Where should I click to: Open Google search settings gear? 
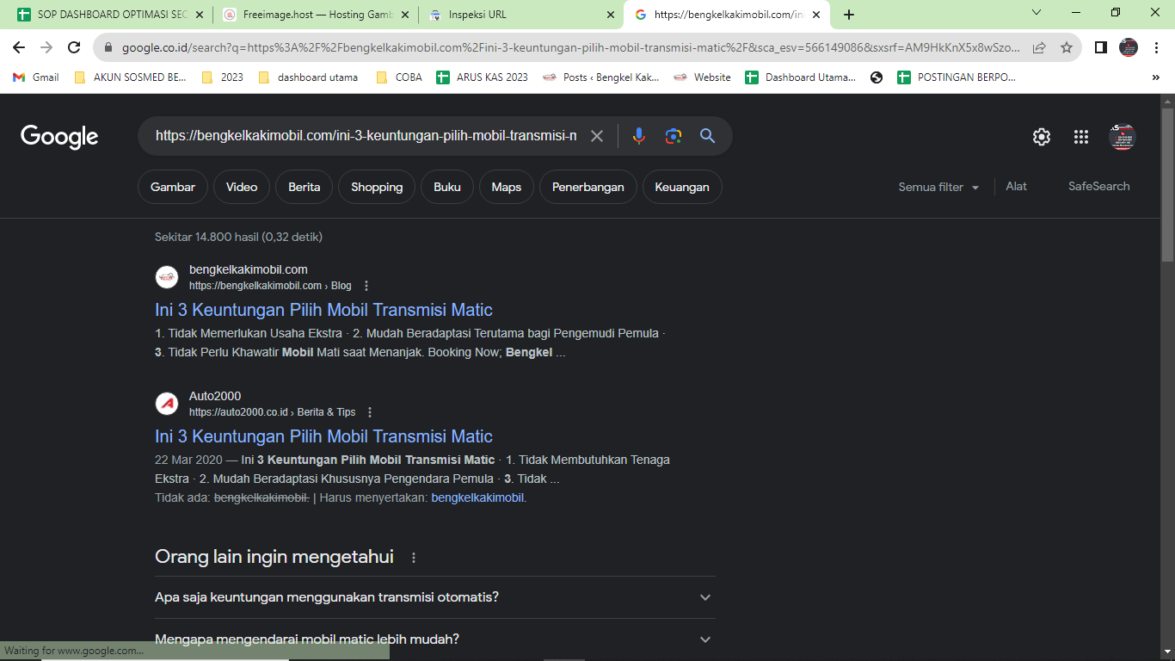tap(1042, 137)
